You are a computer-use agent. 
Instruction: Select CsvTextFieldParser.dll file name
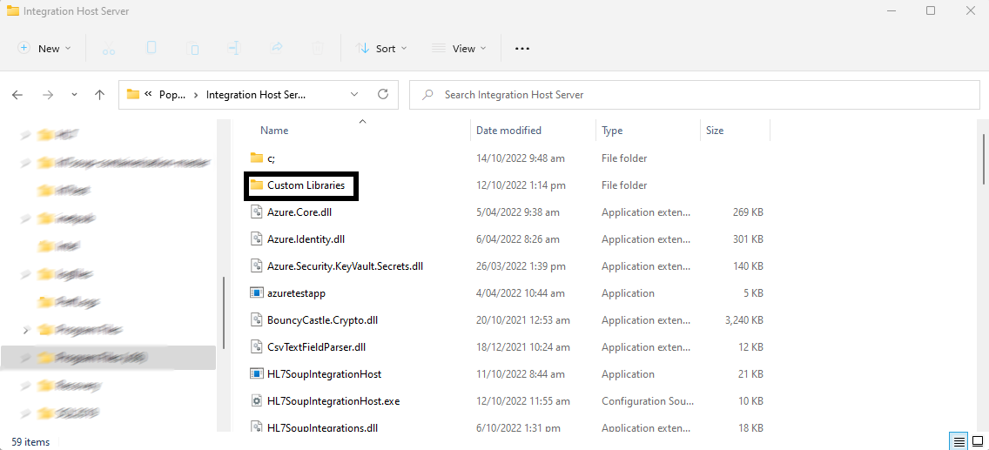[x=317, y=346]
